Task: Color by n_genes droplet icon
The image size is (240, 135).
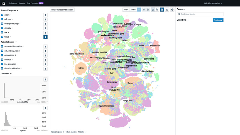Action: coord(45,108)
